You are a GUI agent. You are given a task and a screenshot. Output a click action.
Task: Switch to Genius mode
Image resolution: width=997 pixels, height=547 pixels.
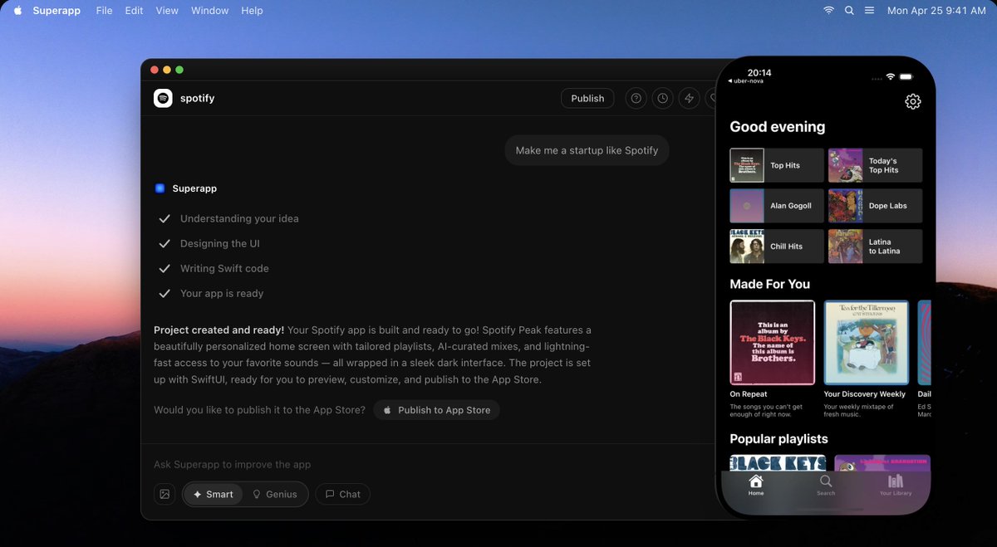[275, 494]
